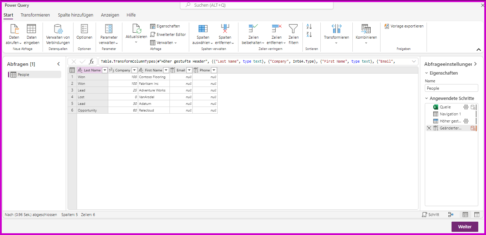Delete the Geänderter step with X
The height and width of the screenshot is (235, 486).
(429, 128)
